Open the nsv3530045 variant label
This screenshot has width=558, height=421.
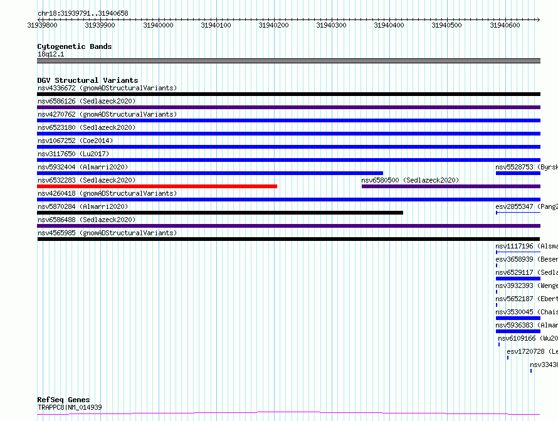coord(526,312)
